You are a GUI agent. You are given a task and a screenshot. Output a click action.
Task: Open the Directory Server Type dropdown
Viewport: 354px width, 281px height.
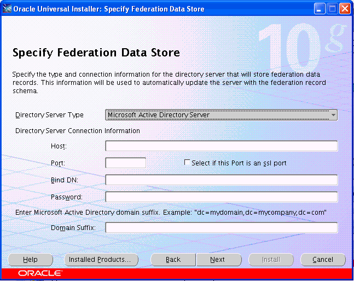pos(221,115)
